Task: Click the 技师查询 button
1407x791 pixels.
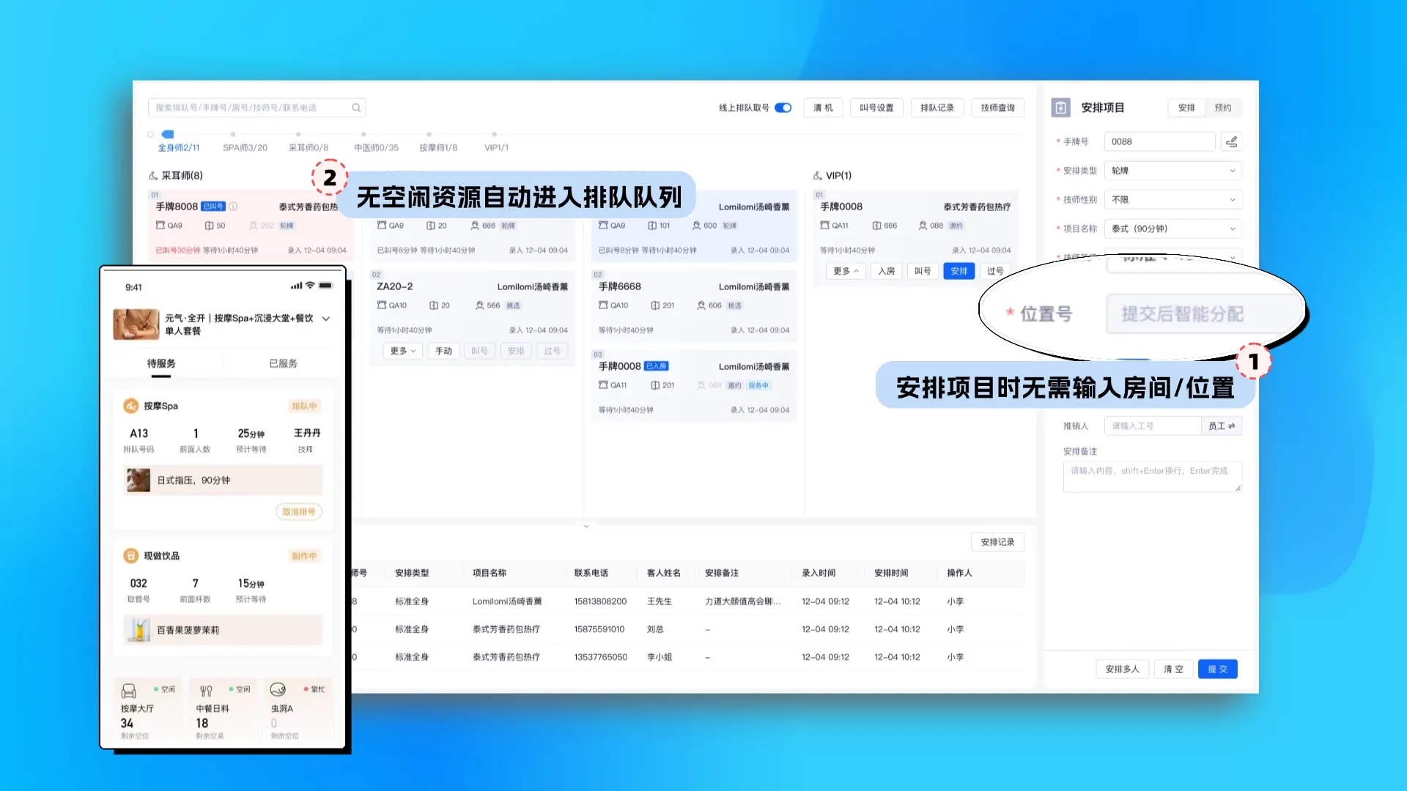Action: 997,108
